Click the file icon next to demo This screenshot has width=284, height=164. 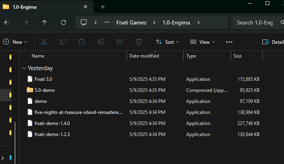[30, 101]
